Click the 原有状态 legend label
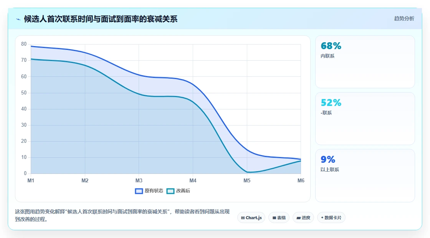The height and width of the screenshot is (238, 430). click(154, 191)
